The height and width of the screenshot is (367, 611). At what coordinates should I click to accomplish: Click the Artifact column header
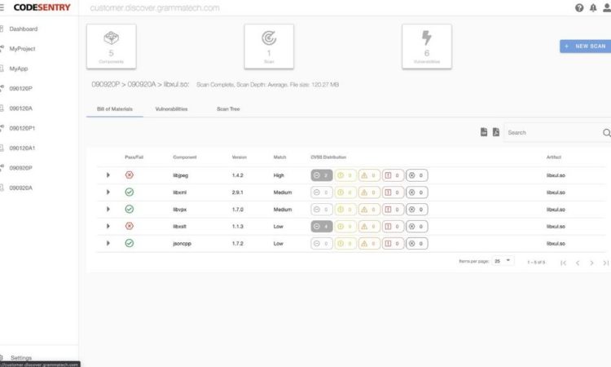click(x=554, y=157)
